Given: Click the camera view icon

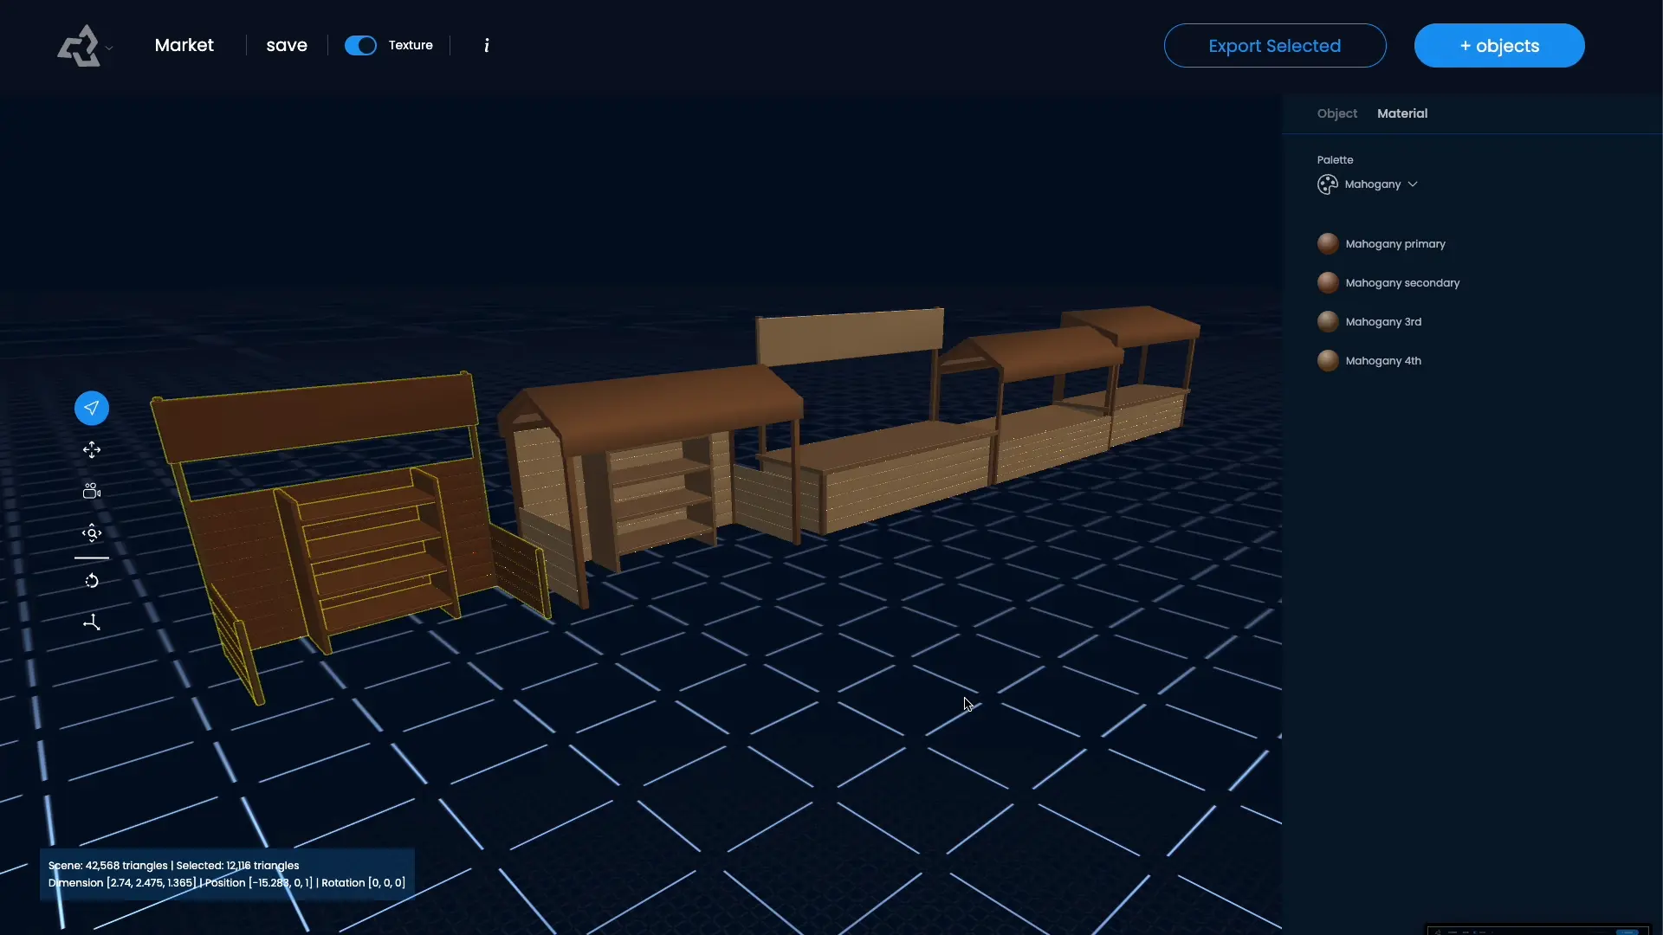Looking at the screenshot, I should point(92,491).
